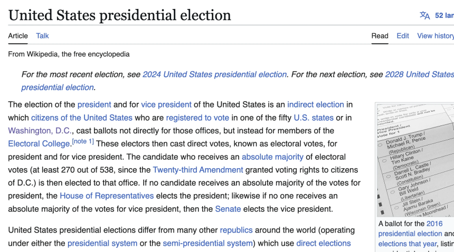Click the Electoral College link

pyautogui.click(x=39, y=143)
